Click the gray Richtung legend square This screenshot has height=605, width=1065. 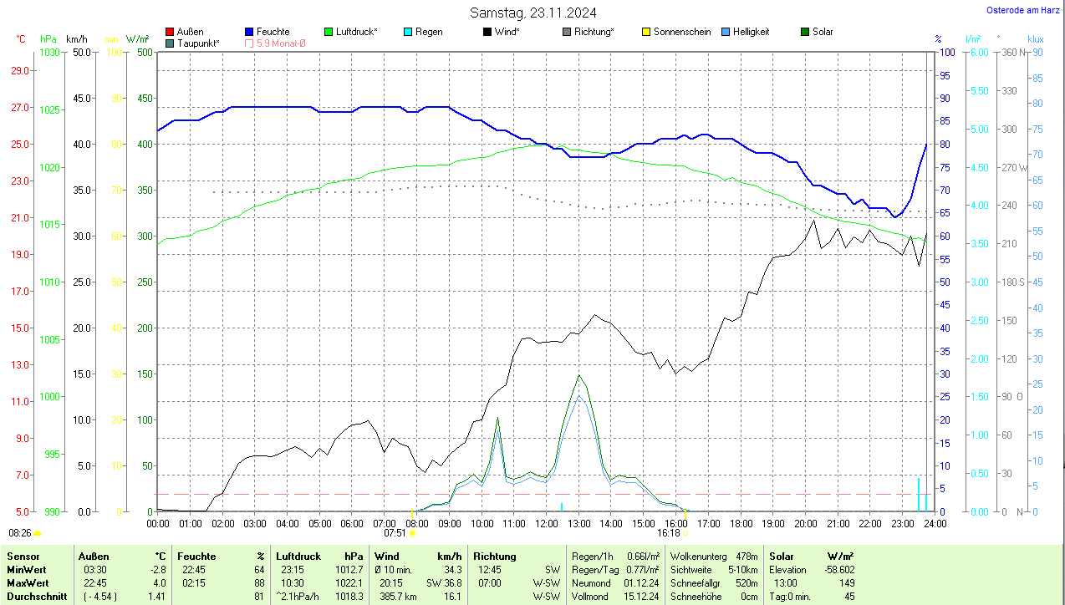pos(567,32)
